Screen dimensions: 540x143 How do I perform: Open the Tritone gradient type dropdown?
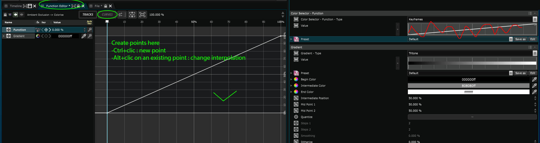coord(472,53)
